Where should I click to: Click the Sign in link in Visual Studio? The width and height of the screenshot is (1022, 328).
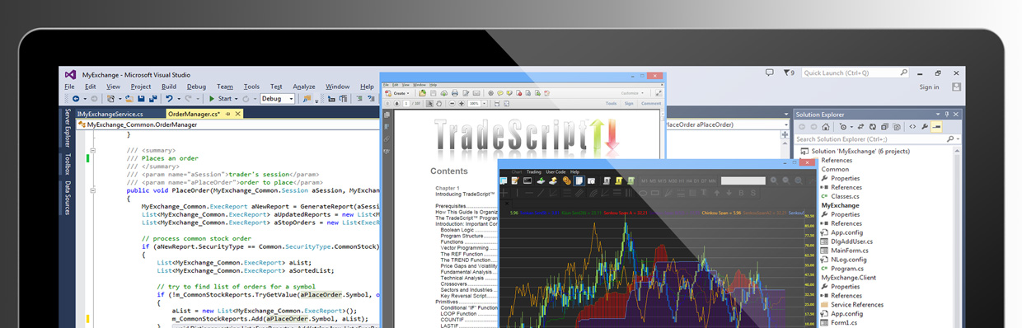tap(929, 87)
